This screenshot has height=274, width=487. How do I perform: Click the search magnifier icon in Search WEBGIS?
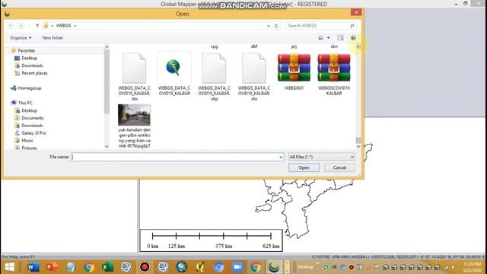pyautogui.click(x=352, y=26)
